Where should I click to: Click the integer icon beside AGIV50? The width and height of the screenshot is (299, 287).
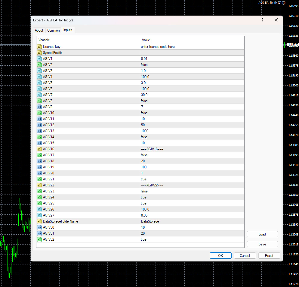(39, 227)
